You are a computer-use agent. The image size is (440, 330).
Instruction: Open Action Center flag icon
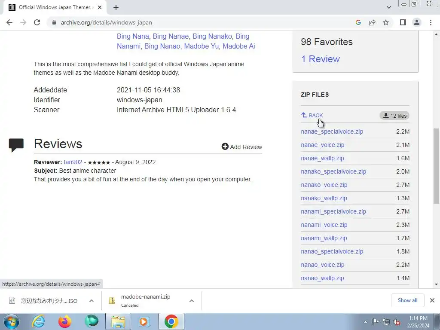376,322
